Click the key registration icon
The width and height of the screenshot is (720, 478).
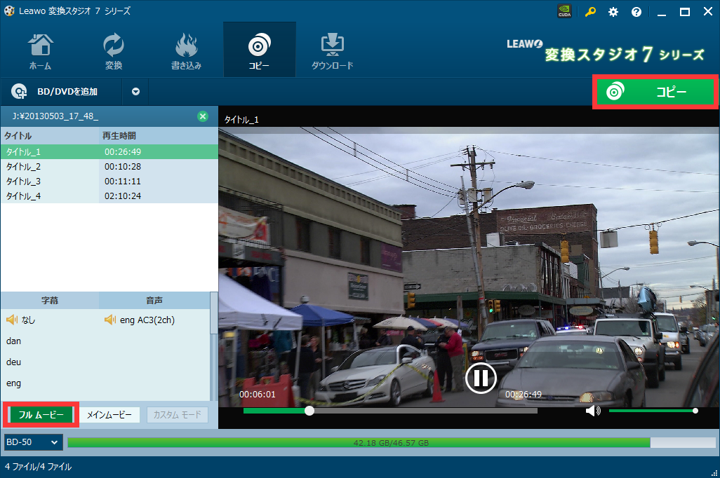pyautogui.click(x=590, y=12)
